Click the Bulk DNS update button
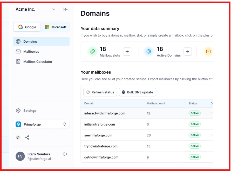The height and width of the screenshot is (172, 232). point(138,92)
